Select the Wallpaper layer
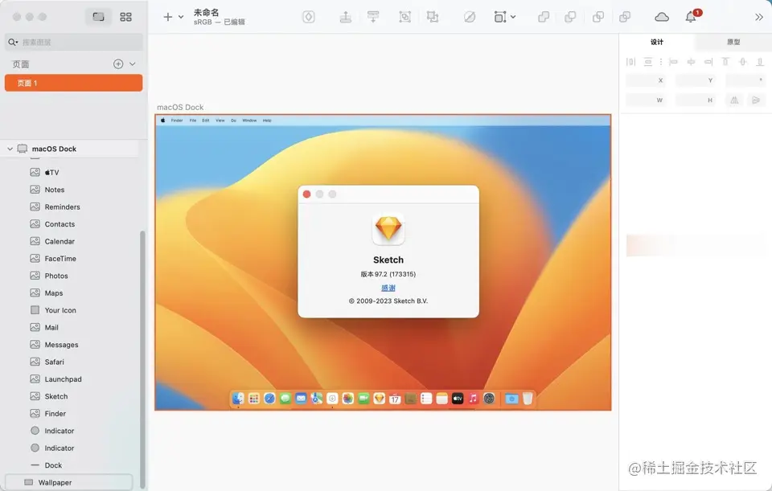This screenshot has height=491, width=772. (69, 482)
